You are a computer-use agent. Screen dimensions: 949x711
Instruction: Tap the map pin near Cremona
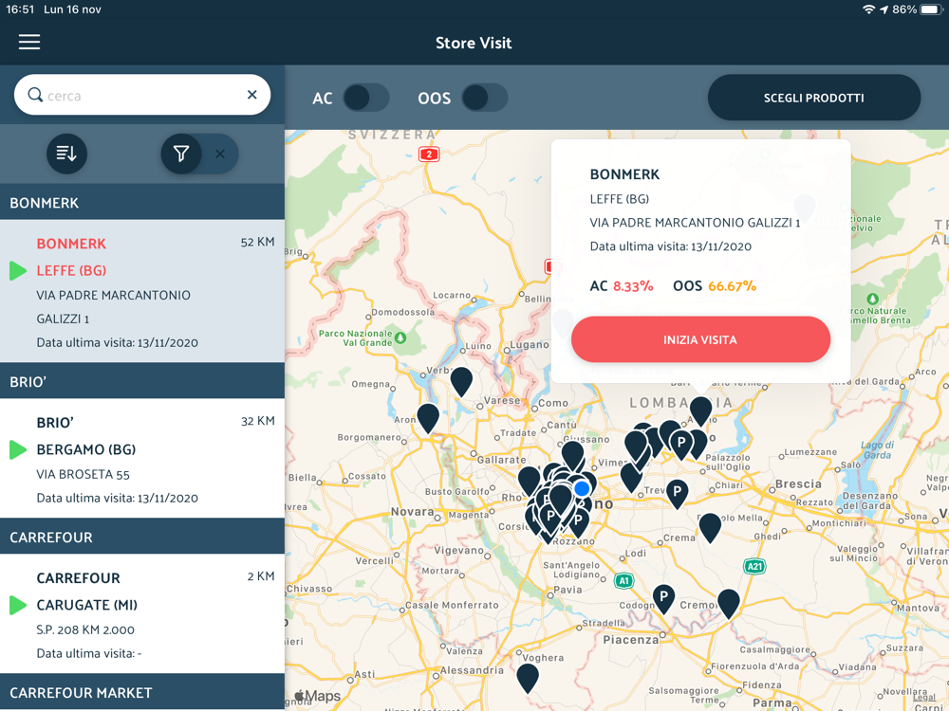coord(729,603)
